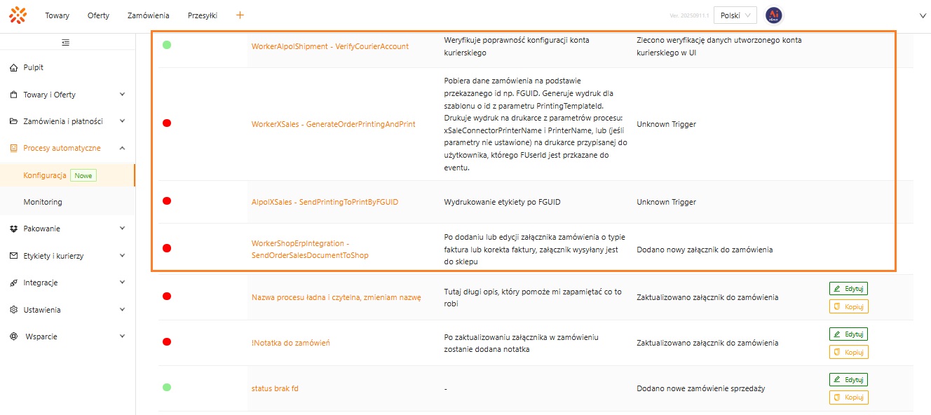Viewport: 931px width, 415px height.
Task: Click the Pakowanie box icon
Action: coord(14,229)
